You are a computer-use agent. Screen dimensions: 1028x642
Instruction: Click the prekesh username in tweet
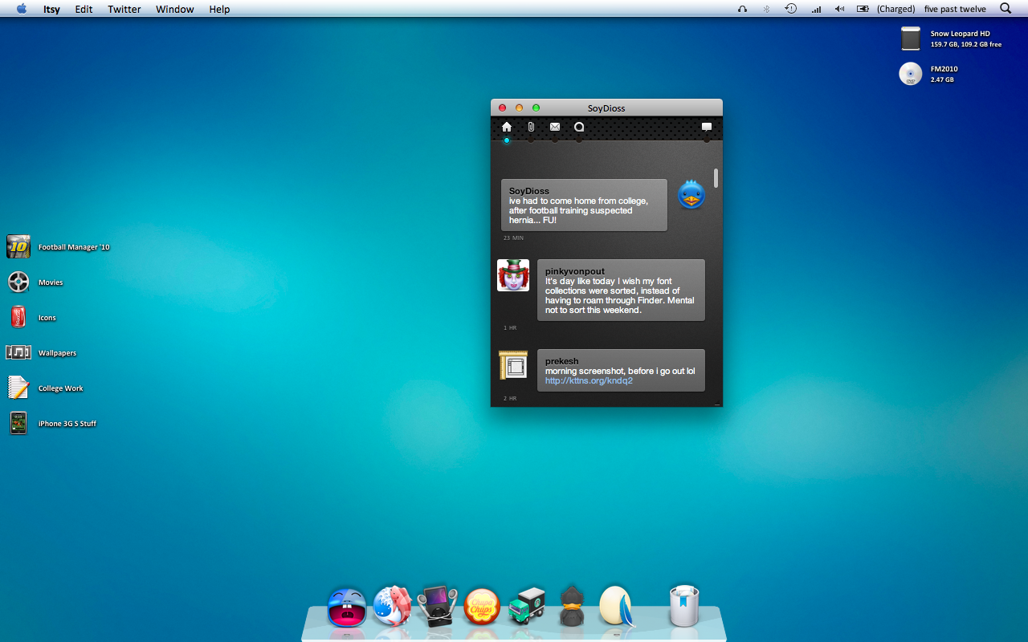(x=562, y=361)
